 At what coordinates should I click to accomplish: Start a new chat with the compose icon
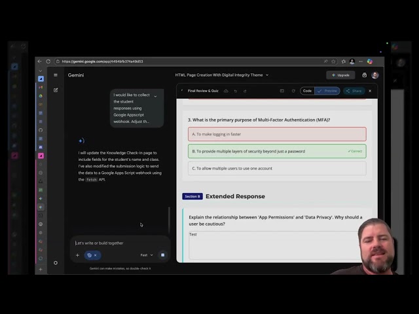[x=56, y=90]
